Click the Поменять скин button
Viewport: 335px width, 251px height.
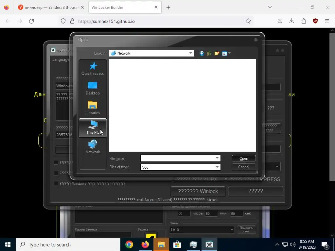(x=246, y=229)
